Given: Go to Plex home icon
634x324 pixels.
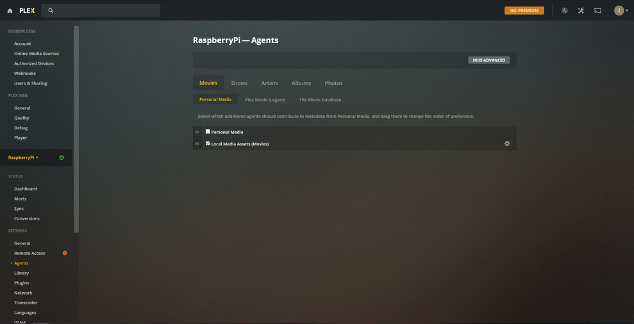Looking at the screenshot, I should click(x=10, y=11).
